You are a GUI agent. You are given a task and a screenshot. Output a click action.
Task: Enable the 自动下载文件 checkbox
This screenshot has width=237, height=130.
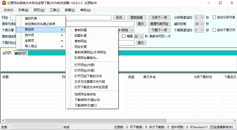click(214, 30)
